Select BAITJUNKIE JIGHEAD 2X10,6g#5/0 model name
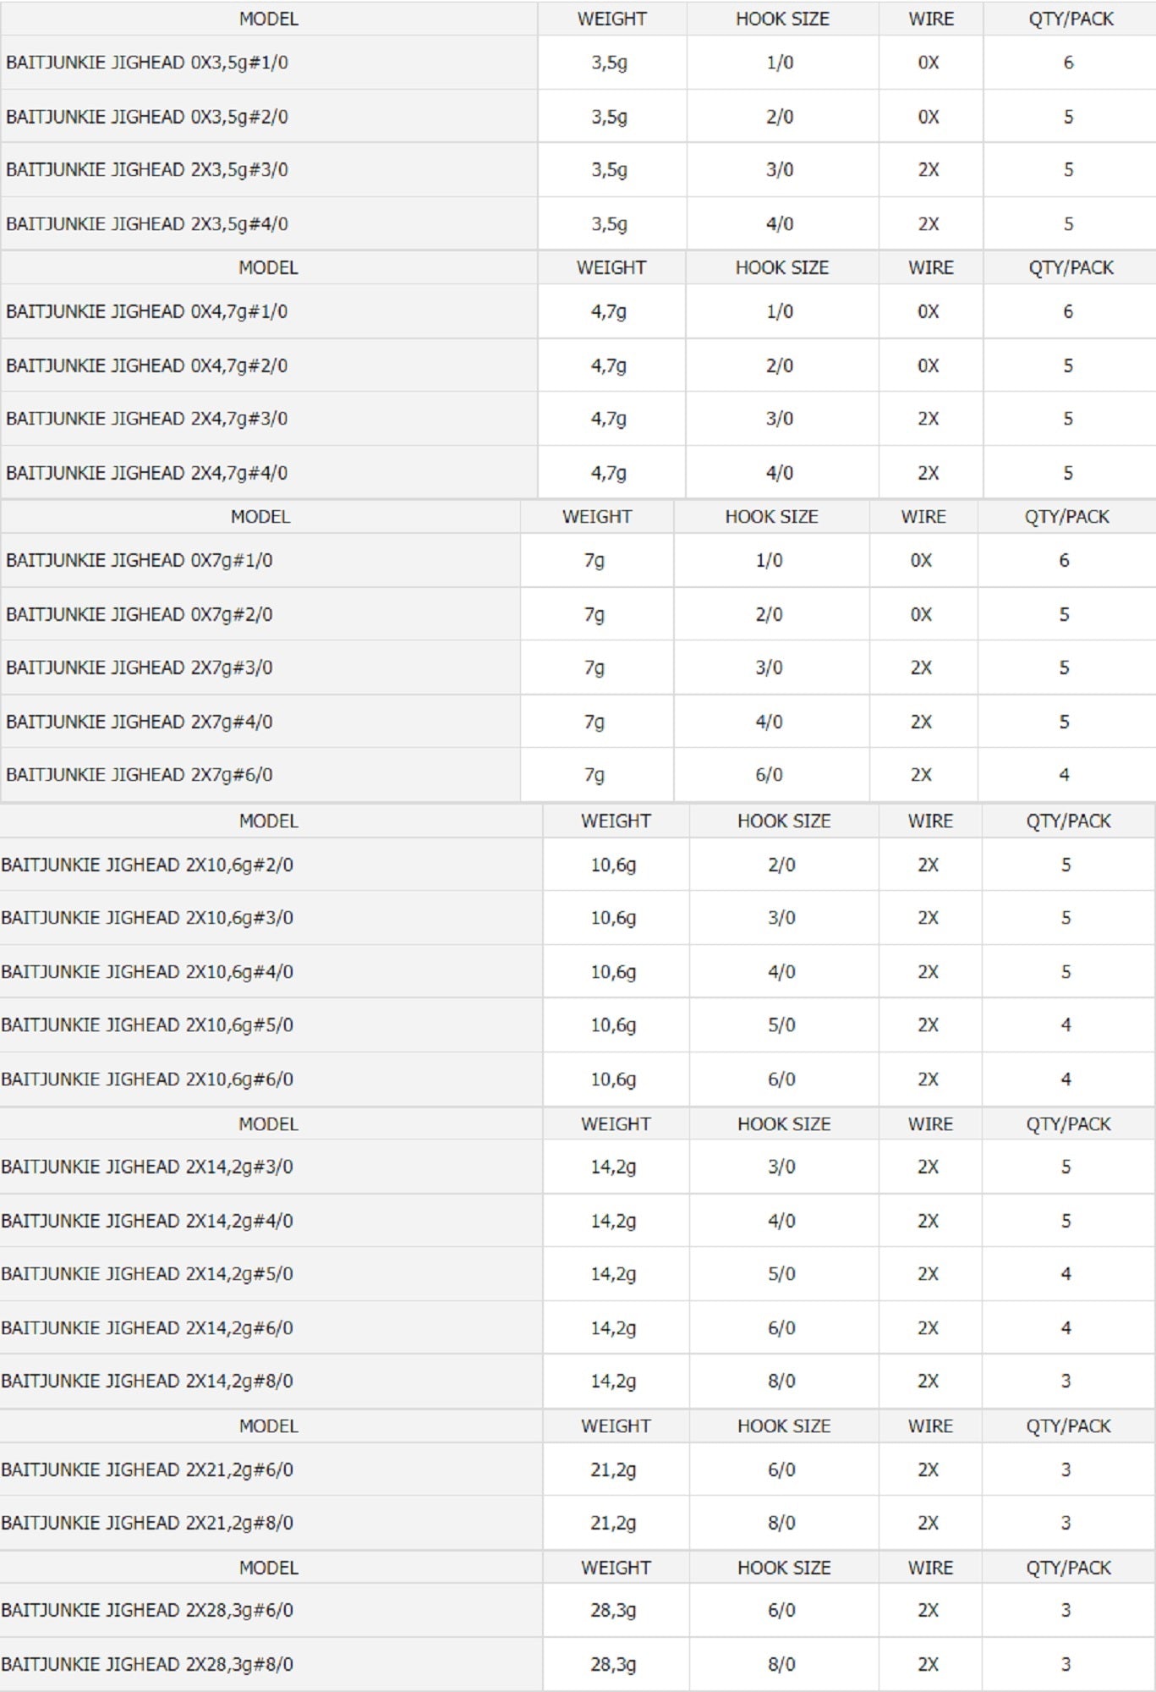 pos(147,1025)
